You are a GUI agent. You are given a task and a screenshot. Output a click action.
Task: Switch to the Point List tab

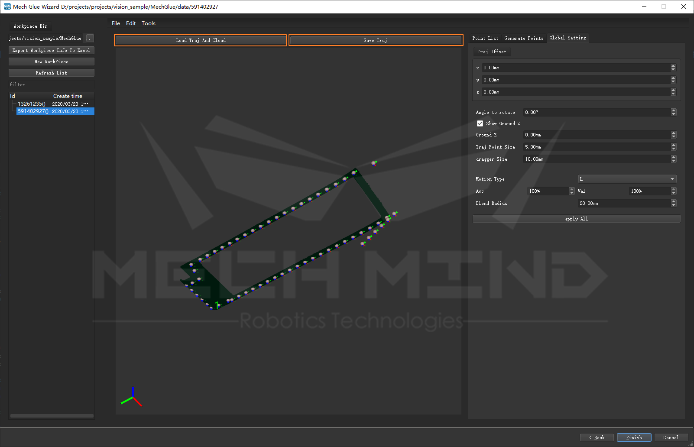tap(485, 38)
